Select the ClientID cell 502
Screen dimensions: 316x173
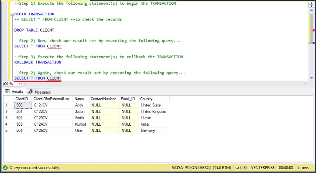(23, 118)
